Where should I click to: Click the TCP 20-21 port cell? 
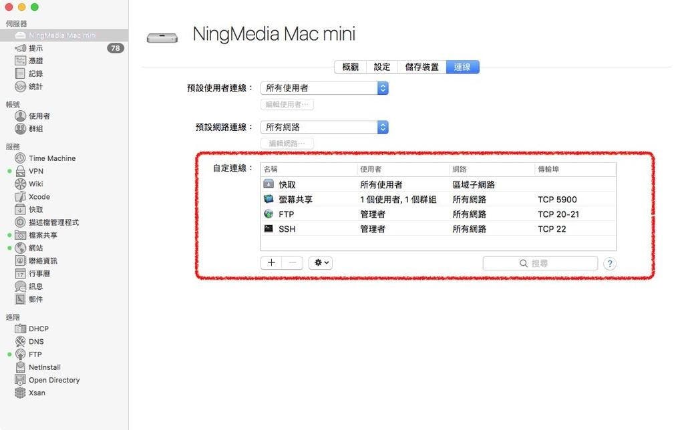pyautogui.click(x=558, y=214)
